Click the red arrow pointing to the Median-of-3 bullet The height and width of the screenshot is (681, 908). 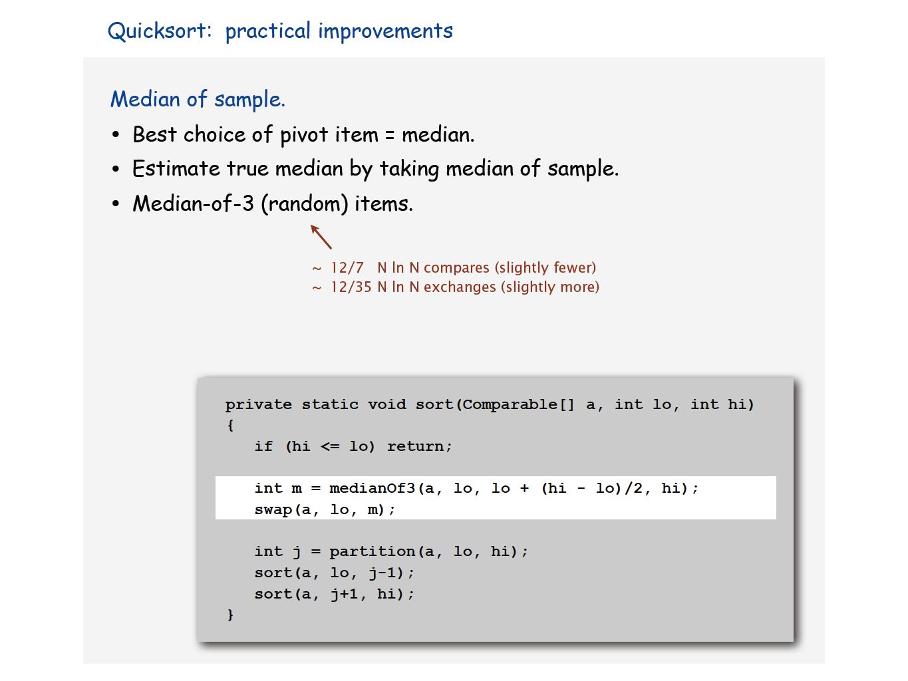pos(321,237)
